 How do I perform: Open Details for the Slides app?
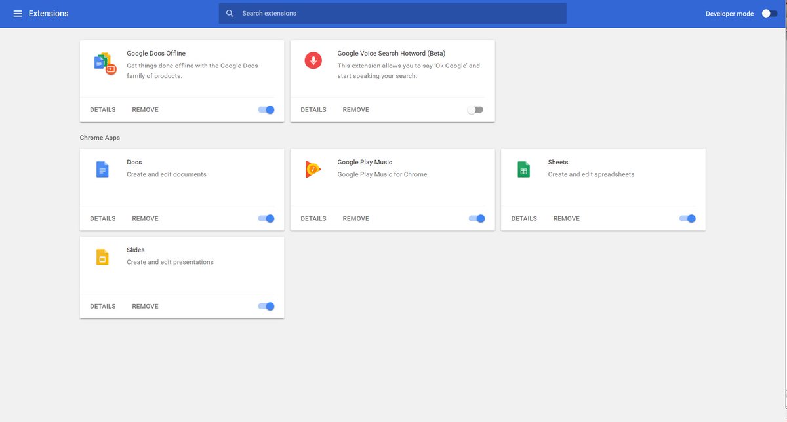click(x=103, y=307)
